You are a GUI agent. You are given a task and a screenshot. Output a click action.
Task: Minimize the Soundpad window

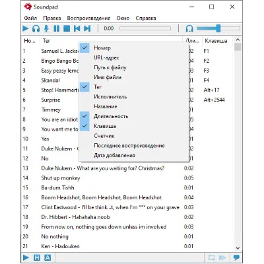[x=192, y=7]
